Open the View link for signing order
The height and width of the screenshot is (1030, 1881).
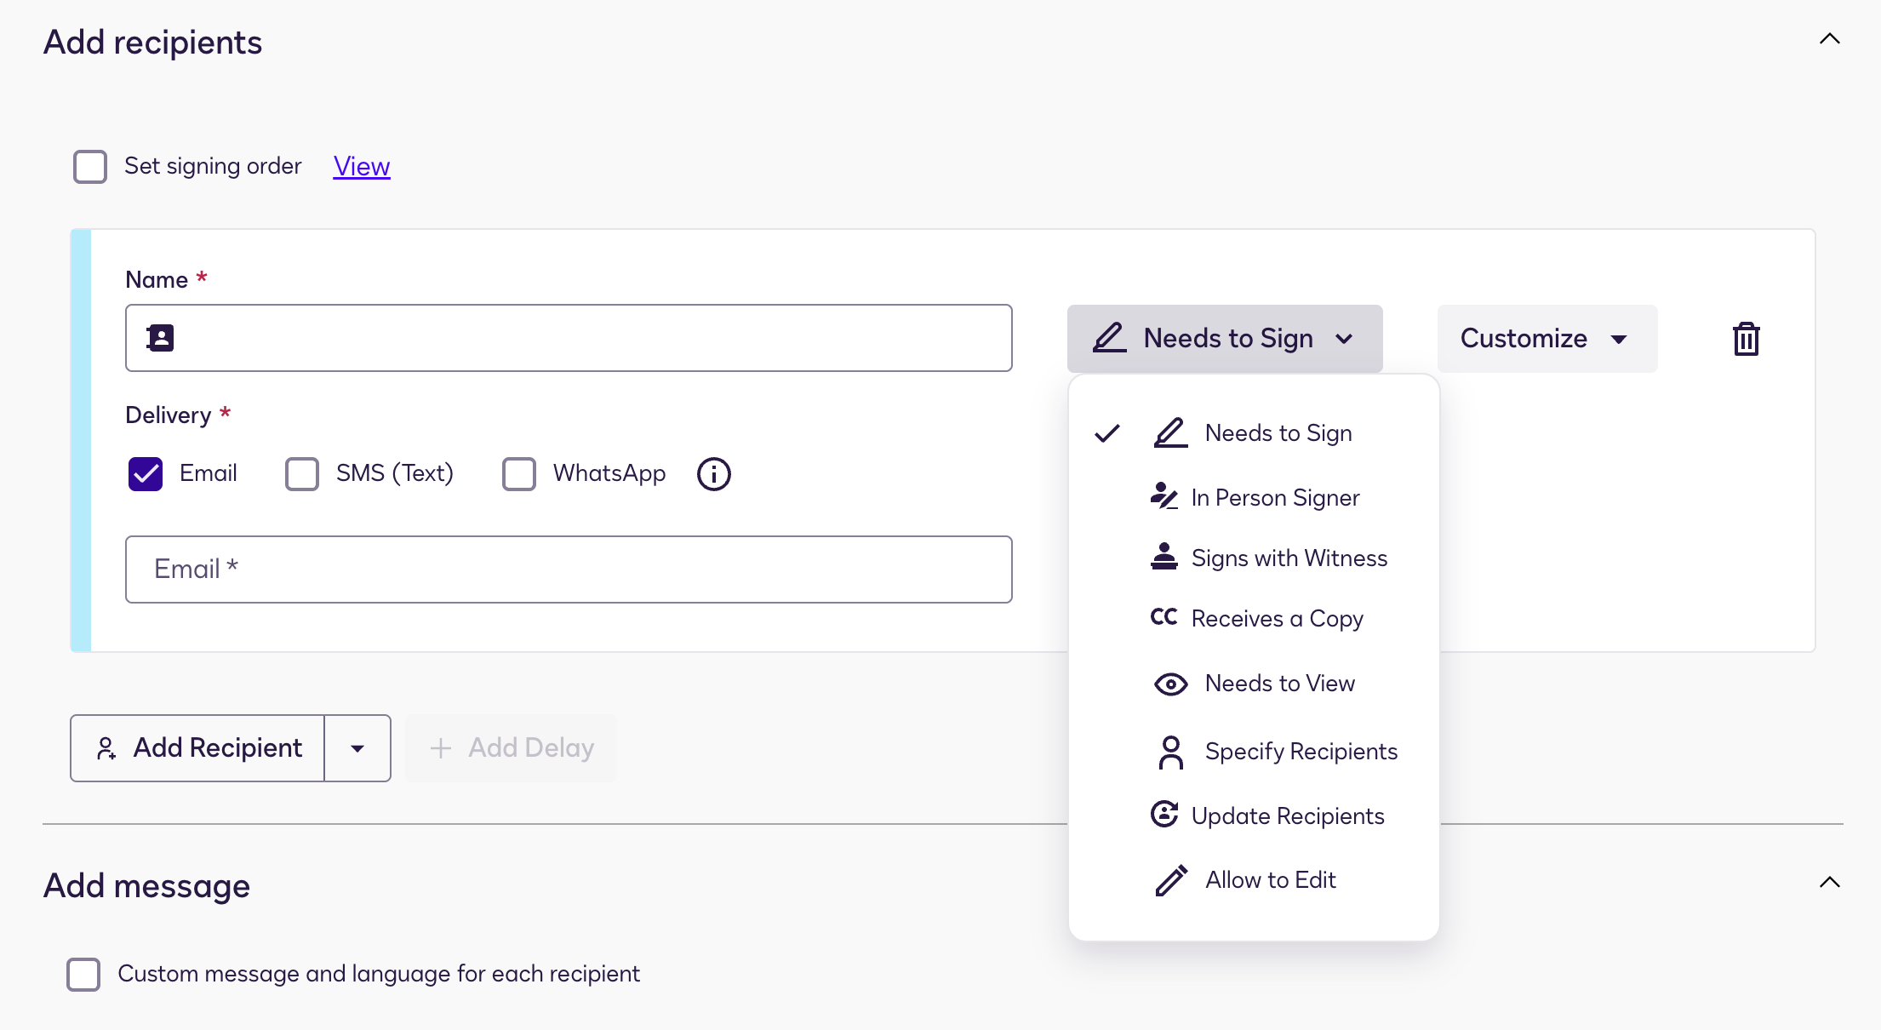361,166
